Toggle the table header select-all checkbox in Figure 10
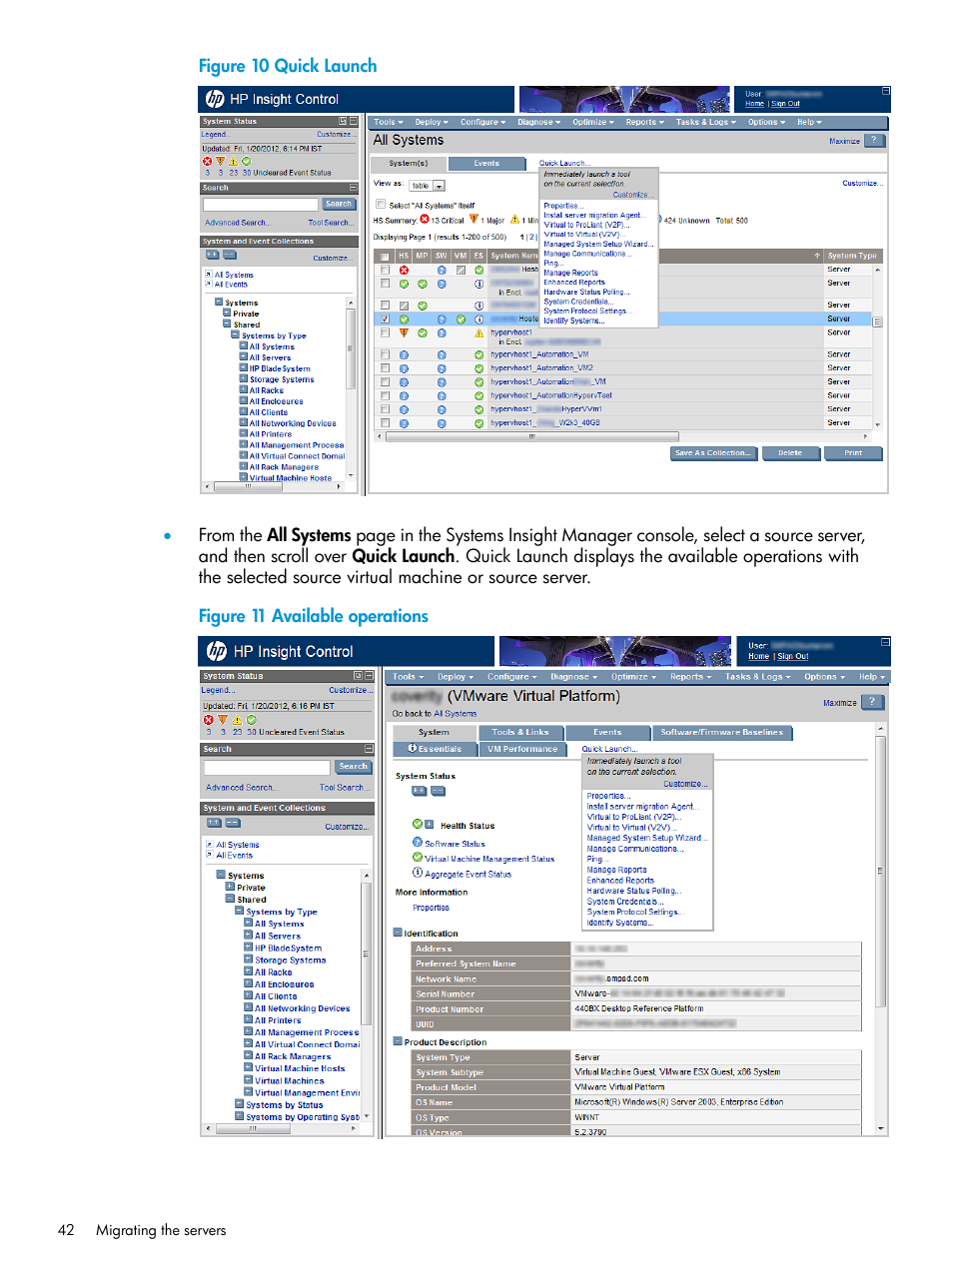 tap(385, 257)
